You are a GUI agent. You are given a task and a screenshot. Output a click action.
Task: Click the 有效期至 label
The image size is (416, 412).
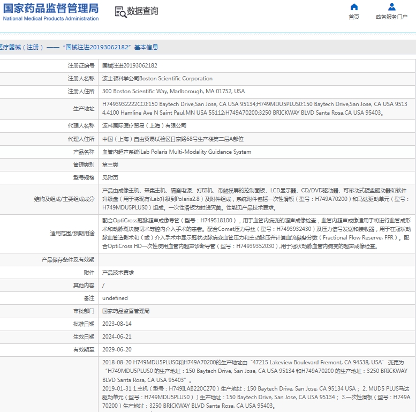(x=84, y=350)
